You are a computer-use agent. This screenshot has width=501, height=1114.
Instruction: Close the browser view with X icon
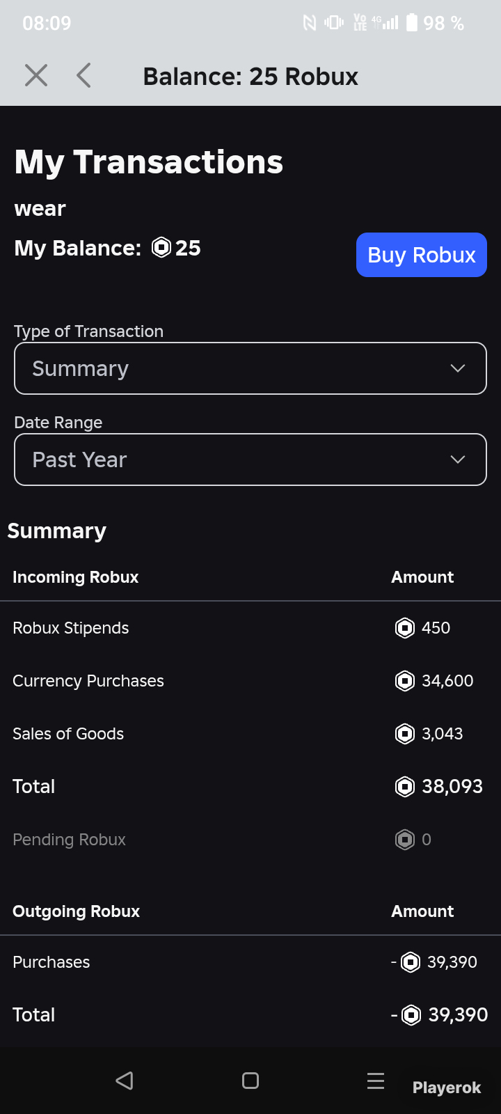coord(36,75)
